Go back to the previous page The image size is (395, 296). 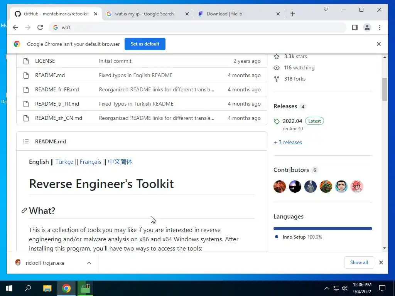15,27
